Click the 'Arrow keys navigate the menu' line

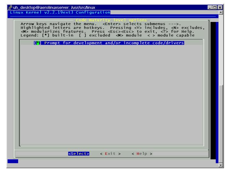(x=101, y=24)
